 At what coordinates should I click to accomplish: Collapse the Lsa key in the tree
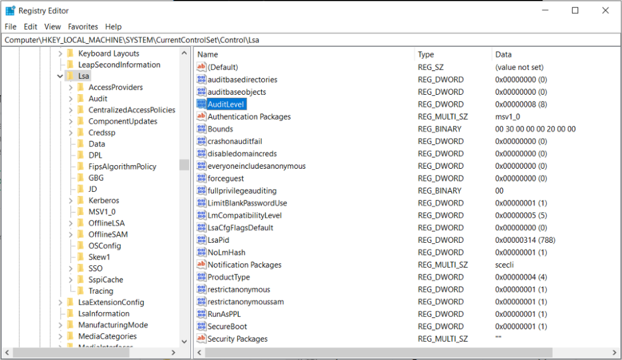click(x=60, y=76)
